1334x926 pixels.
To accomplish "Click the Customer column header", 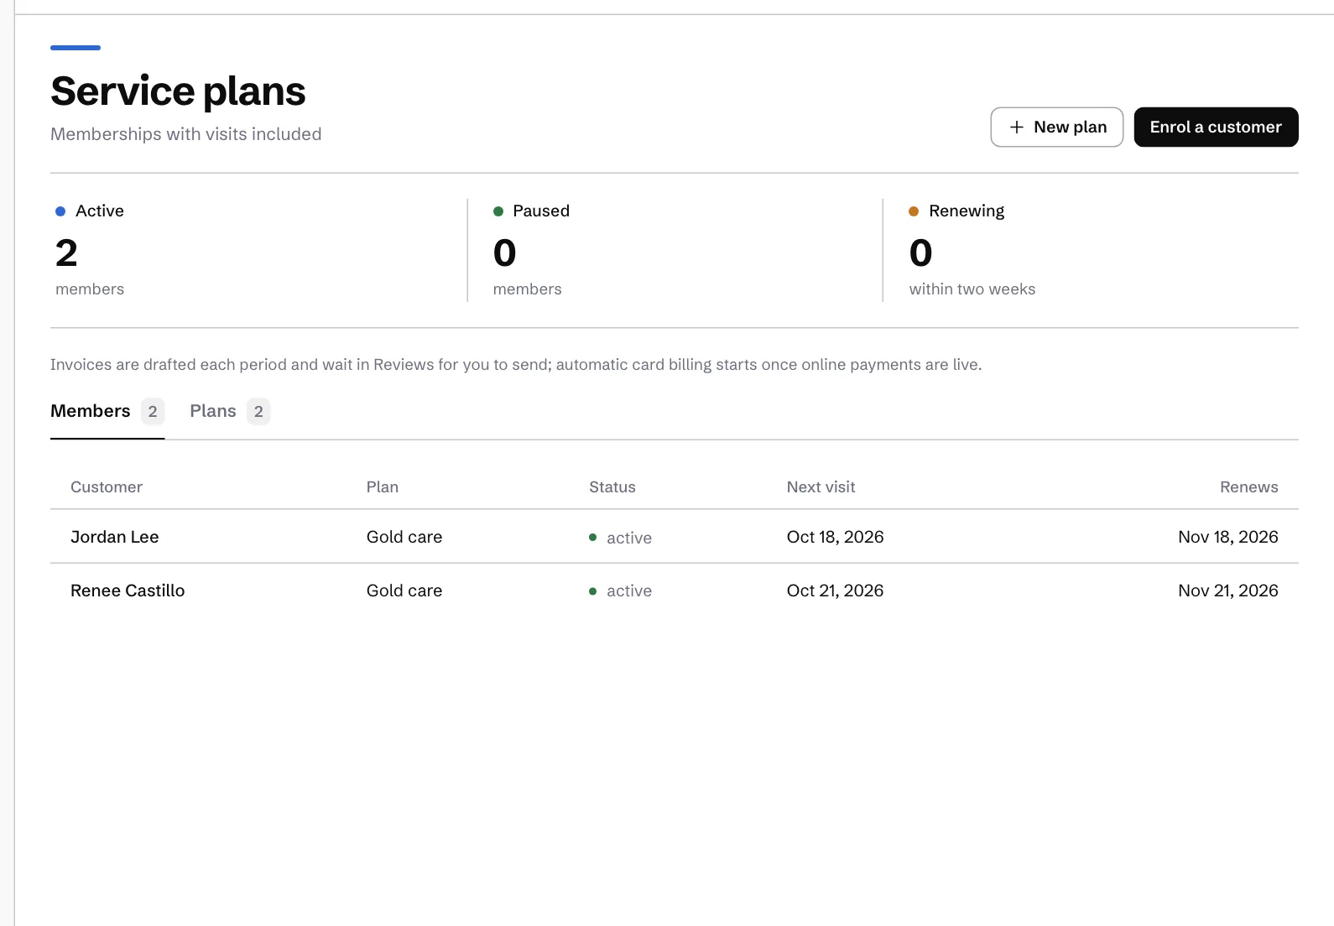I will 107,487.
